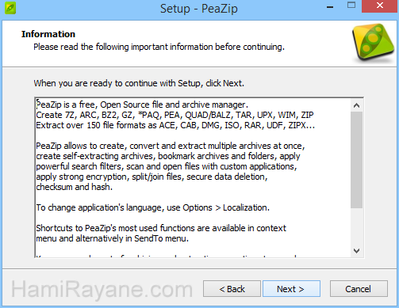The image size is (399, 308).
Task: Return to the previous step with Back
Action: click(x=232, y=289)
